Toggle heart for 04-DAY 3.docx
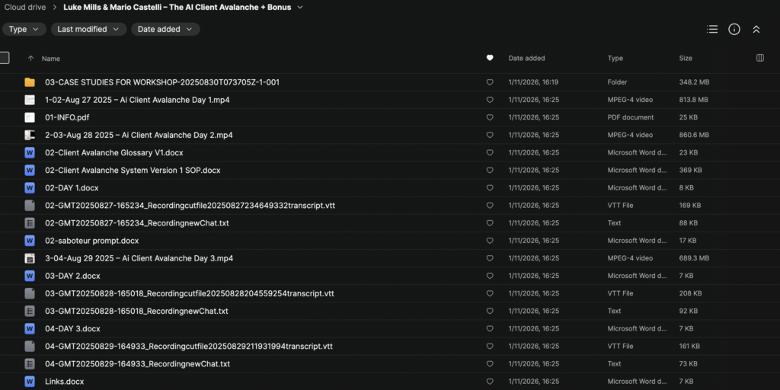The image size is (780, 390). tap(490, 329)
